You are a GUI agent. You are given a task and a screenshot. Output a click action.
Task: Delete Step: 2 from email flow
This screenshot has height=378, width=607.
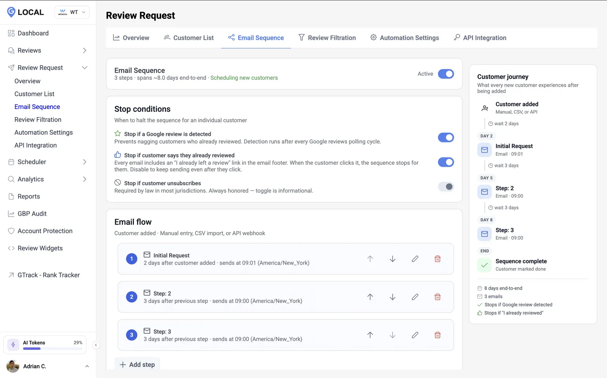click(437, 297)
